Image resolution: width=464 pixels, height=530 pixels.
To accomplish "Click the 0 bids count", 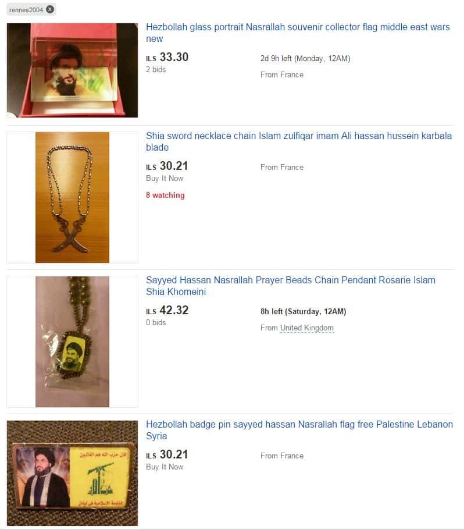I will tap(156, 322).
